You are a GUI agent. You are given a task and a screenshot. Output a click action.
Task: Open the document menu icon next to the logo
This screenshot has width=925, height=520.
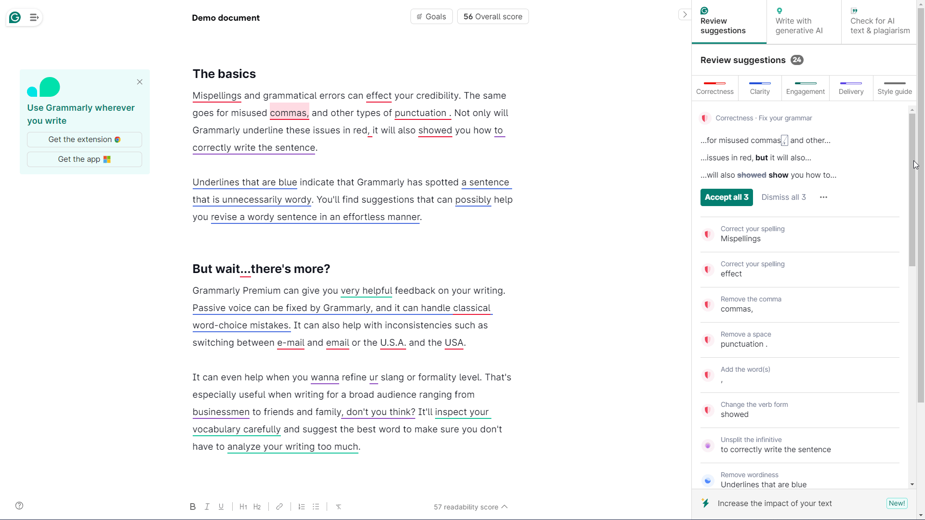tap(34, 17)
